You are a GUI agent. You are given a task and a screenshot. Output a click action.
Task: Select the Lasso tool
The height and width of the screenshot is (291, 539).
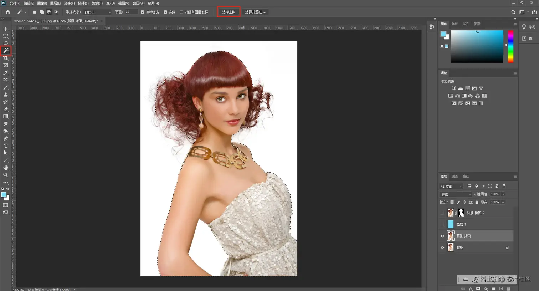click(5, 43)
